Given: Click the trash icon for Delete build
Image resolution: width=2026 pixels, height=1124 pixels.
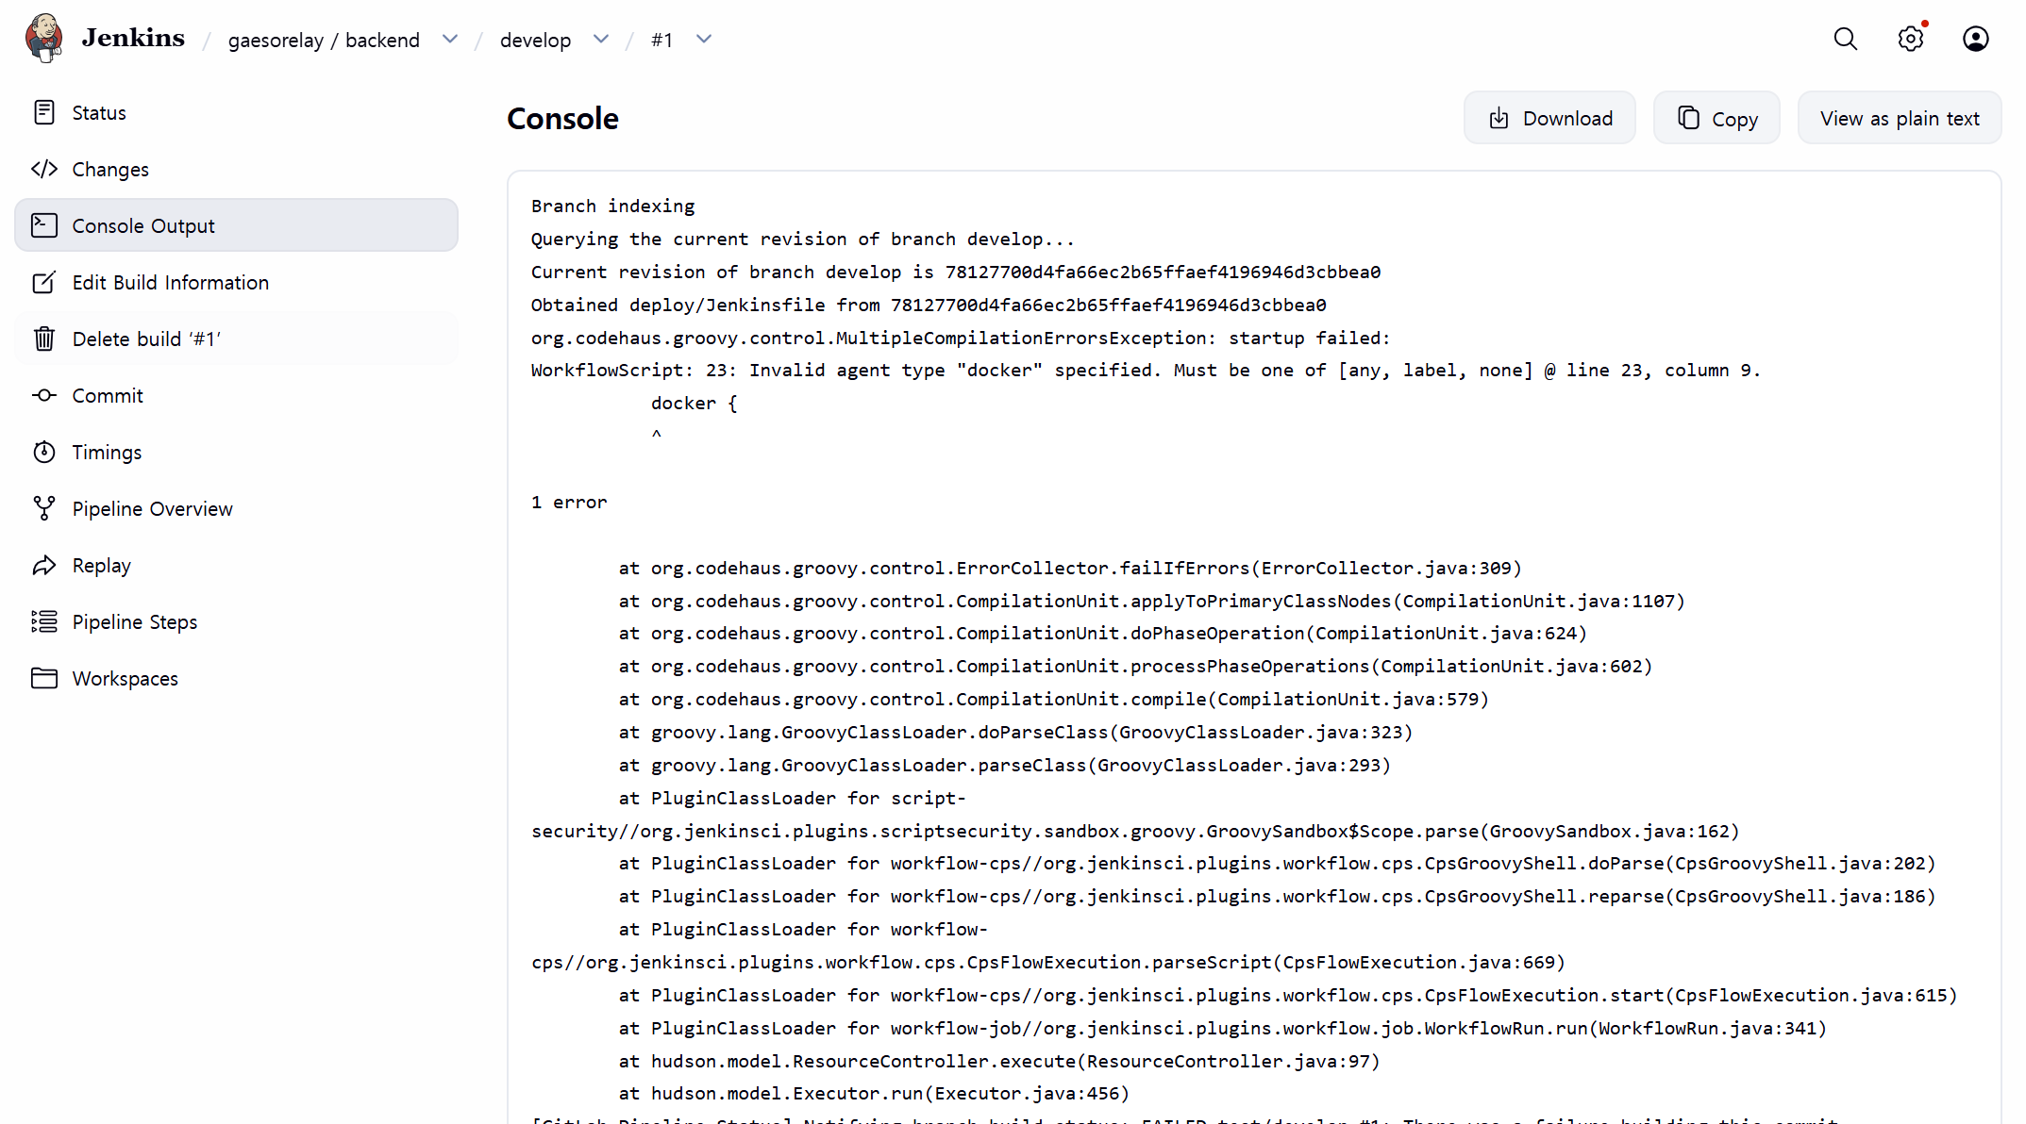Looking at the screenshot, I should (44, 339).
